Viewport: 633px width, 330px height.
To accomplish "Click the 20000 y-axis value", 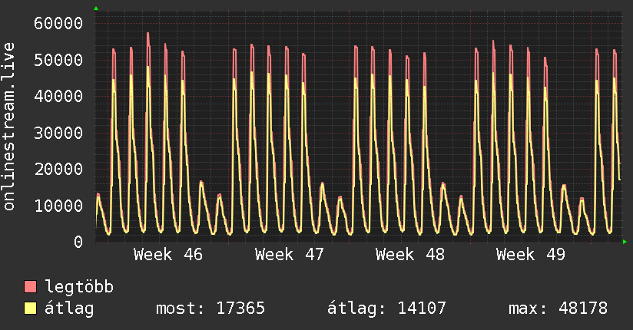I will click(58, 170).
